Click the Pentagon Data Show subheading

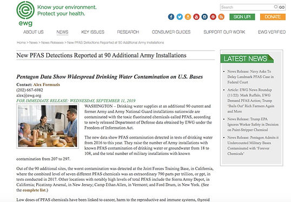(x=109, y=77)
